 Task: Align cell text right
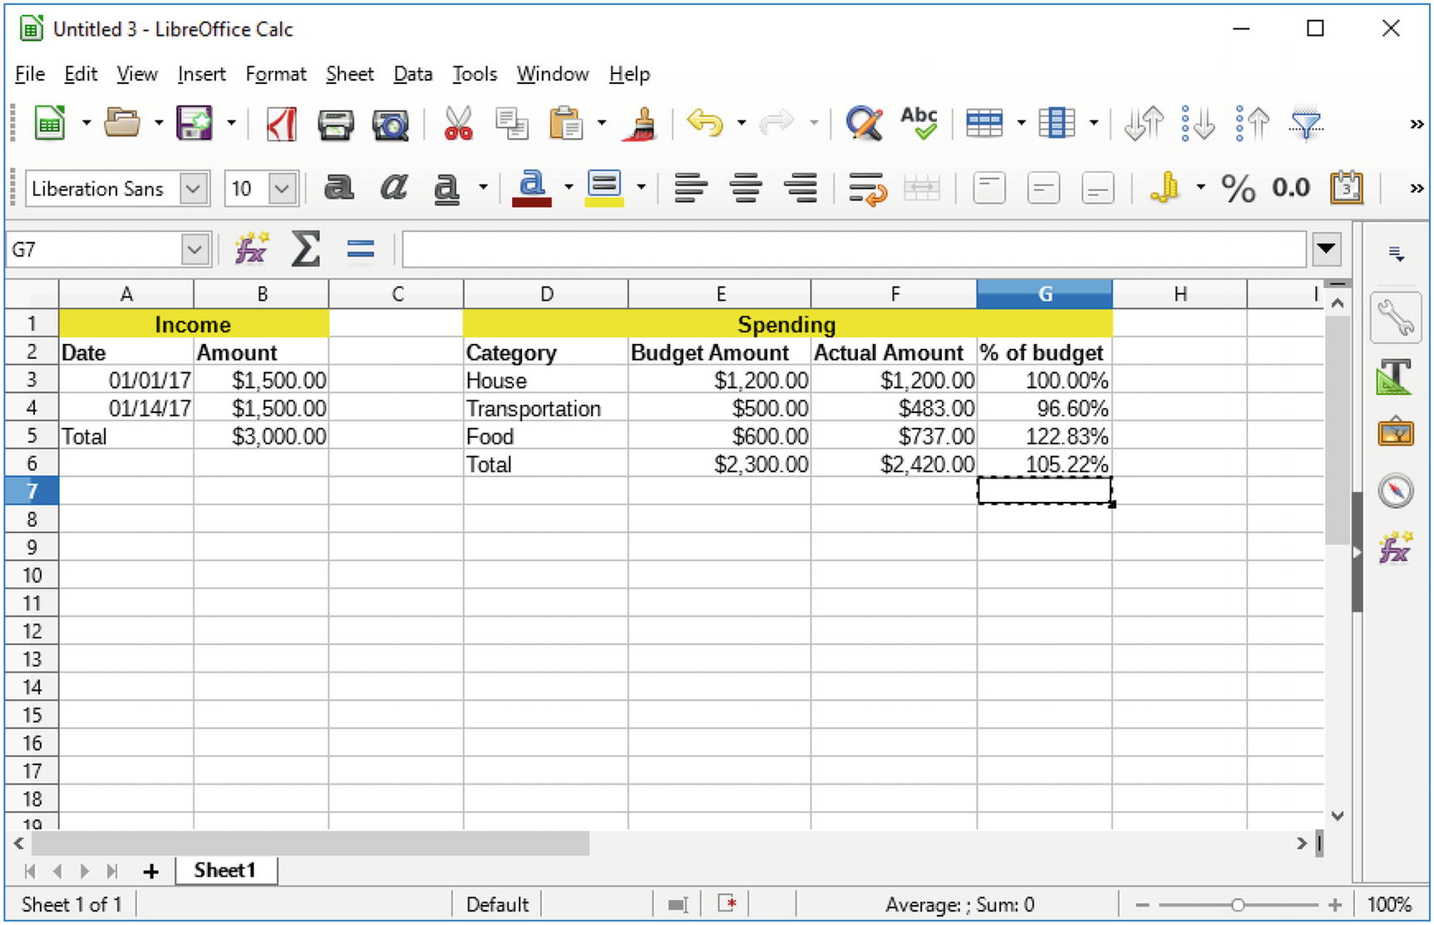801,189
